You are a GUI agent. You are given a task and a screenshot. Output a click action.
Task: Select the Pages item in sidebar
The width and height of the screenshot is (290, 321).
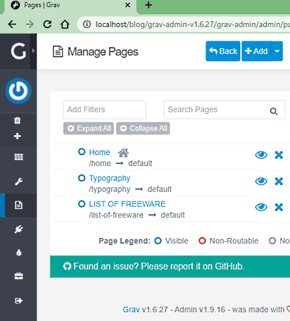point(19,205)
